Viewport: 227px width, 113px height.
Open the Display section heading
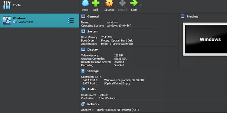tap(93, 50)
